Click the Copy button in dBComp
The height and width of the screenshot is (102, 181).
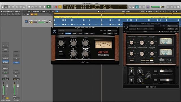75,33
